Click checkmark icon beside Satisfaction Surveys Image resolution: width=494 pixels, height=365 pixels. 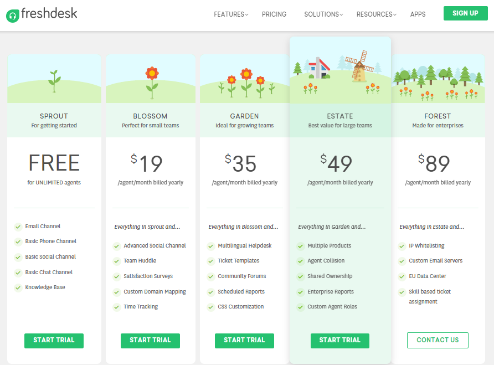click(116, 277)
